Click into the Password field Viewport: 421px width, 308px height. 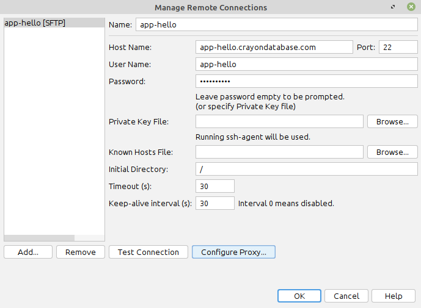pos(307,81)
